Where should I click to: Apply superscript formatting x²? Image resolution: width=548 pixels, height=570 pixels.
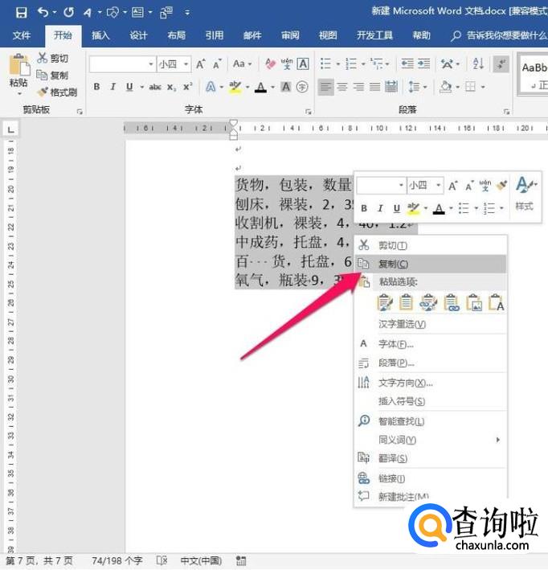[187, 87]
